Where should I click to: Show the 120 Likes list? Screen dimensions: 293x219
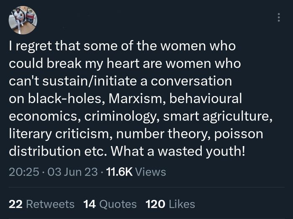pyautogui.click(x=170, y=204)
